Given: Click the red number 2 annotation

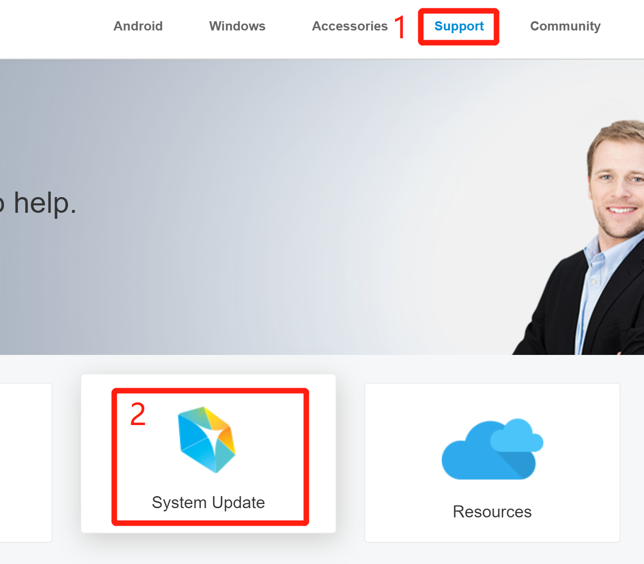Looking at the screenshot, I should click(x=138, y=414).
